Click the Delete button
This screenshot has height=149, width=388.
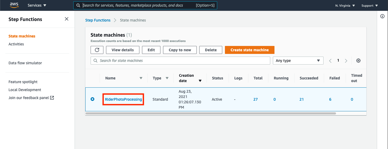tap(211, 50)
